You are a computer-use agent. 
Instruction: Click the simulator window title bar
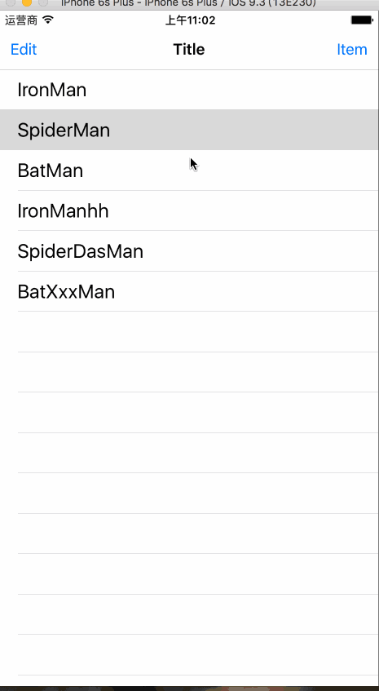tap(189, 3)
